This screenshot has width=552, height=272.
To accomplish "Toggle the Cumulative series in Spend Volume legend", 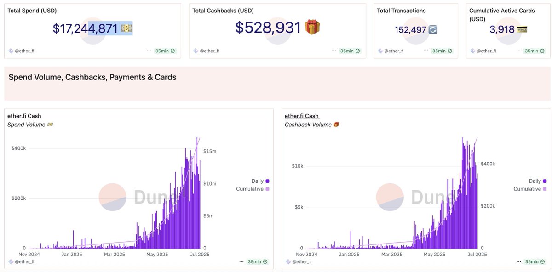I will coord(253,189).
